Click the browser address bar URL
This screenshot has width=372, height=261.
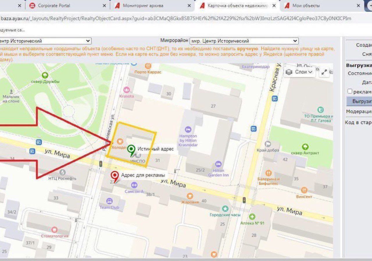click(x=176, y=19)
